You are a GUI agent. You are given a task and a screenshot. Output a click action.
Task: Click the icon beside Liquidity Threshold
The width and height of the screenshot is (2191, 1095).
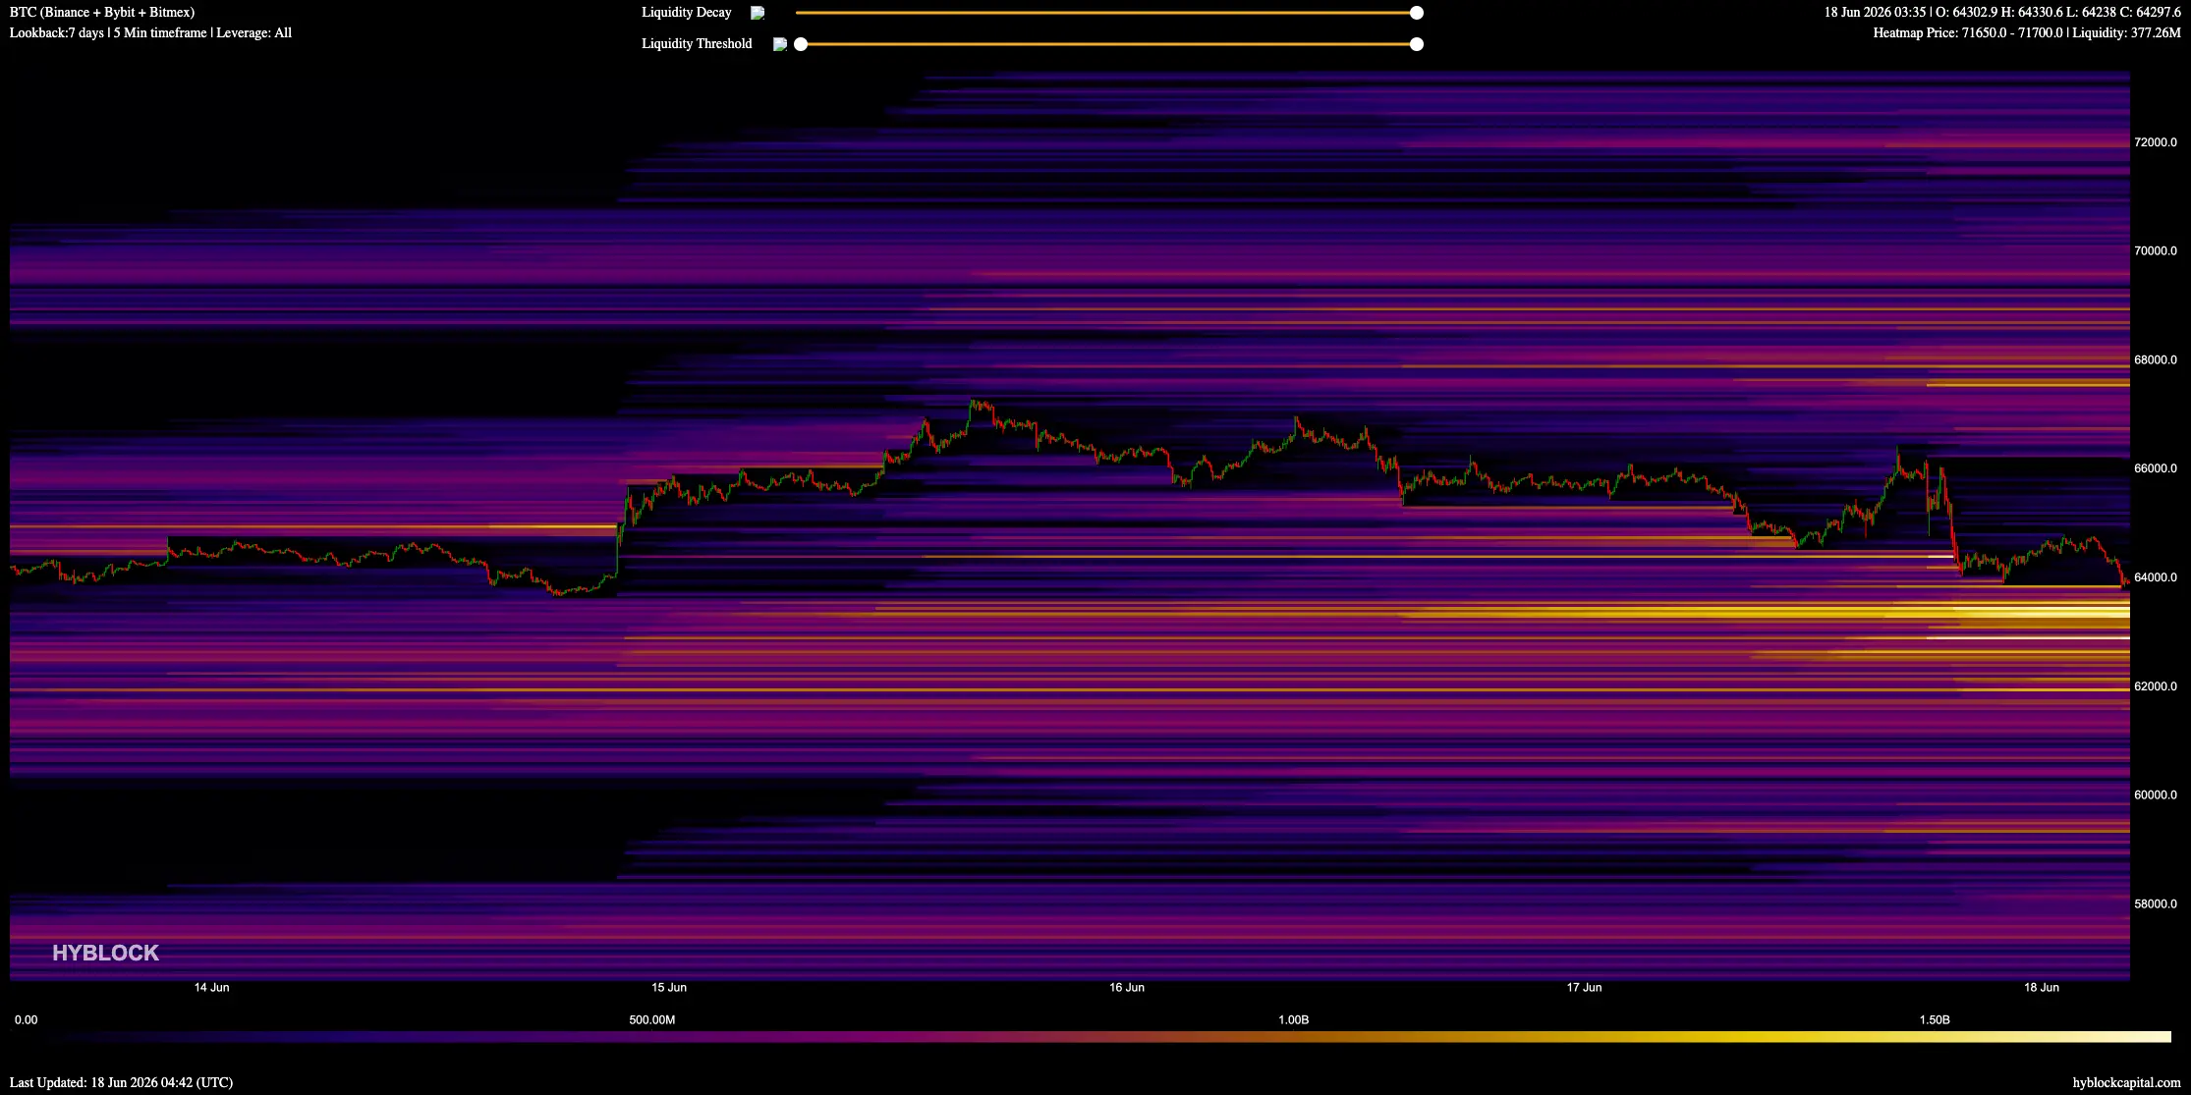780,44
